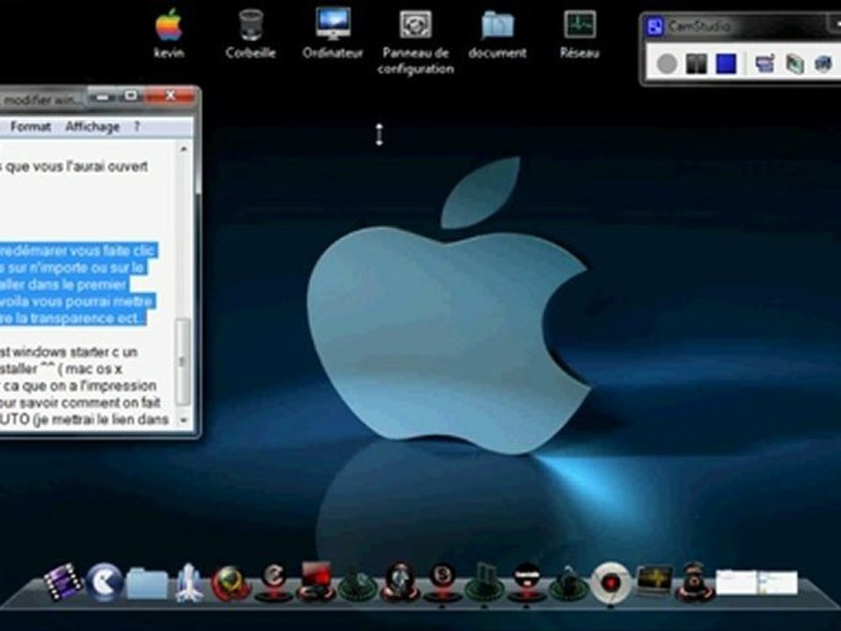Open the Corbeille trash icon
The image size is (841, 631).
(x=251, y=25)
